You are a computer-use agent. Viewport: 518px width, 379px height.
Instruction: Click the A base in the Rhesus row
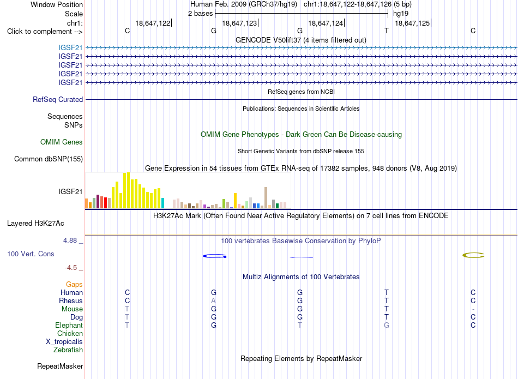click(x=213, y=300)
